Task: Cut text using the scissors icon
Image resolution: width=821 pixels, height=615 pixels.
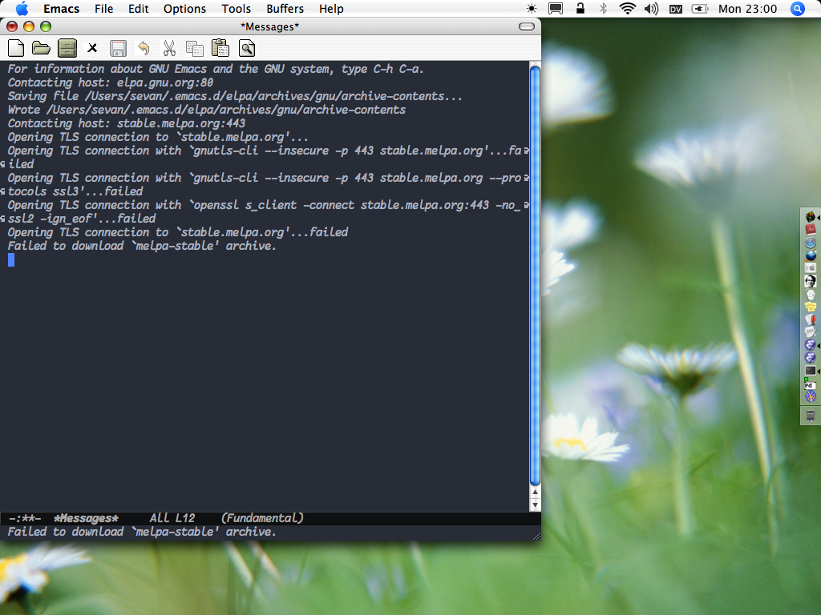Action: click(x=169, y=48)
